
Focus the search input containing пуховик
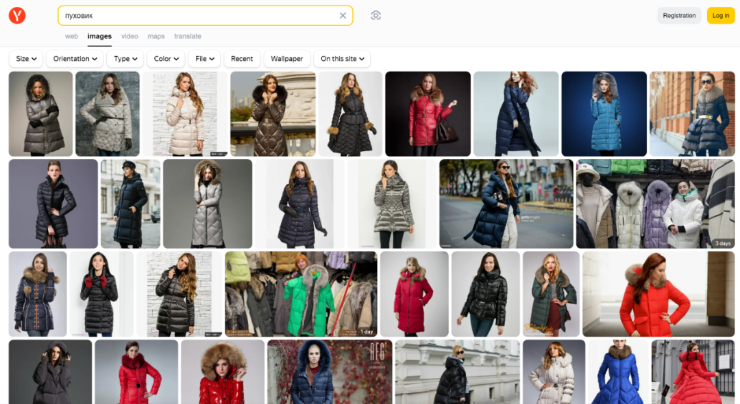click(x=199, y=16)
